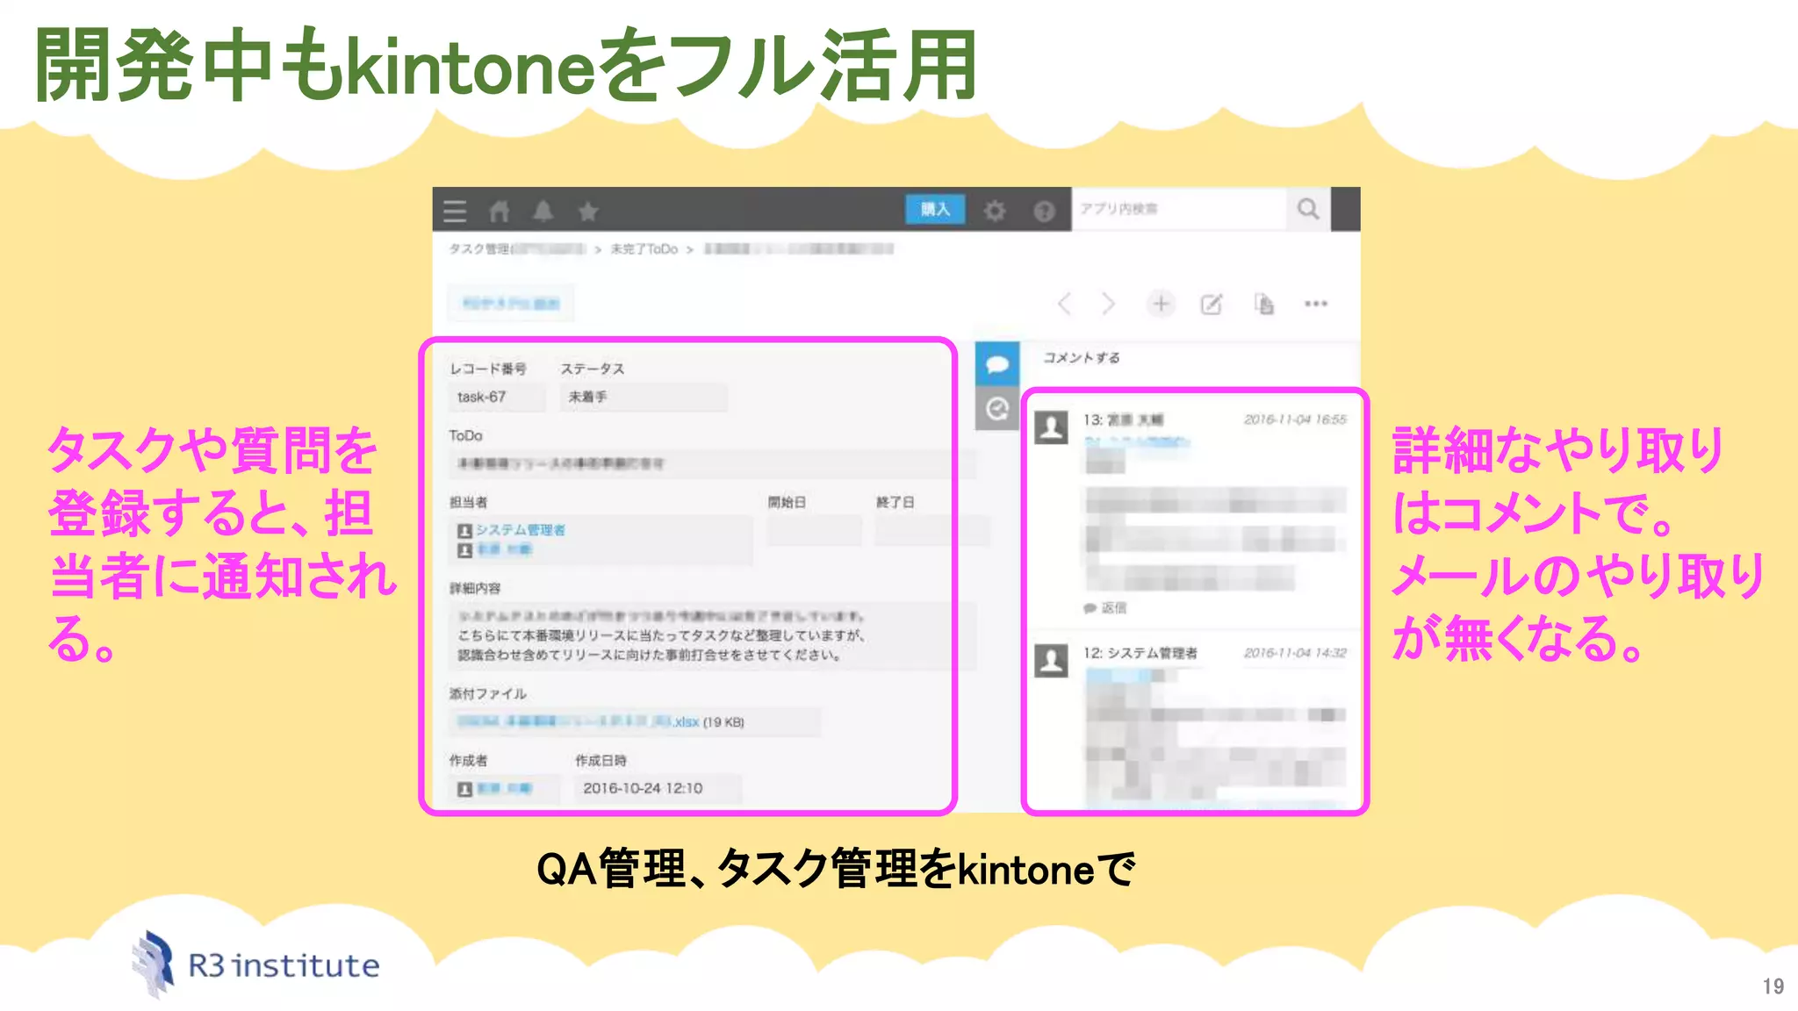Open the creator user link under 作成者
The height and width of the screenshot is (1011, 1798).
(505, 789)
